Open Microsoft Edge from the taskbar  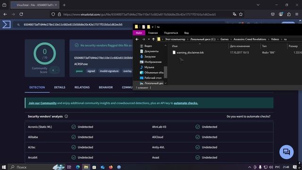point(78,167)
